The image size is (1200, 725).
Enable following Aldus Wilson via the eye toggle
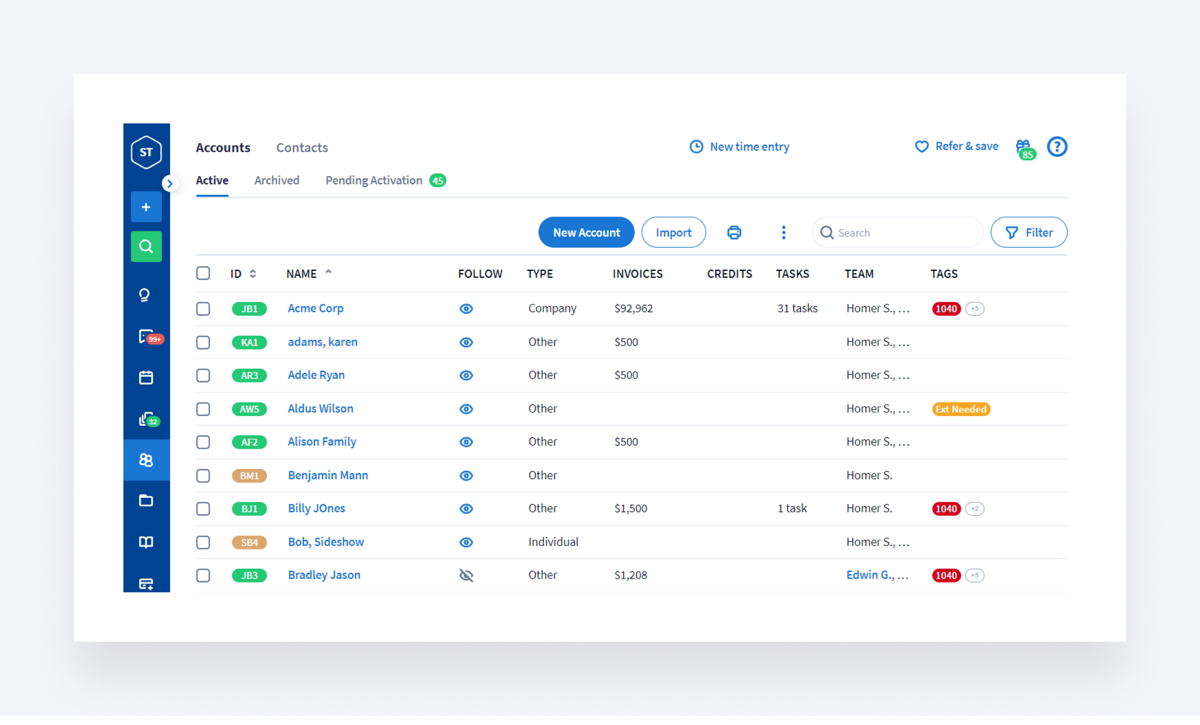click(466, 409)
